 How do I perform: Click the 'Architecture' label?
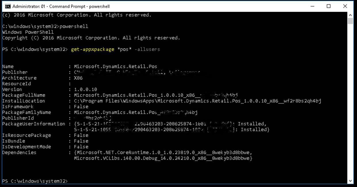19,78
